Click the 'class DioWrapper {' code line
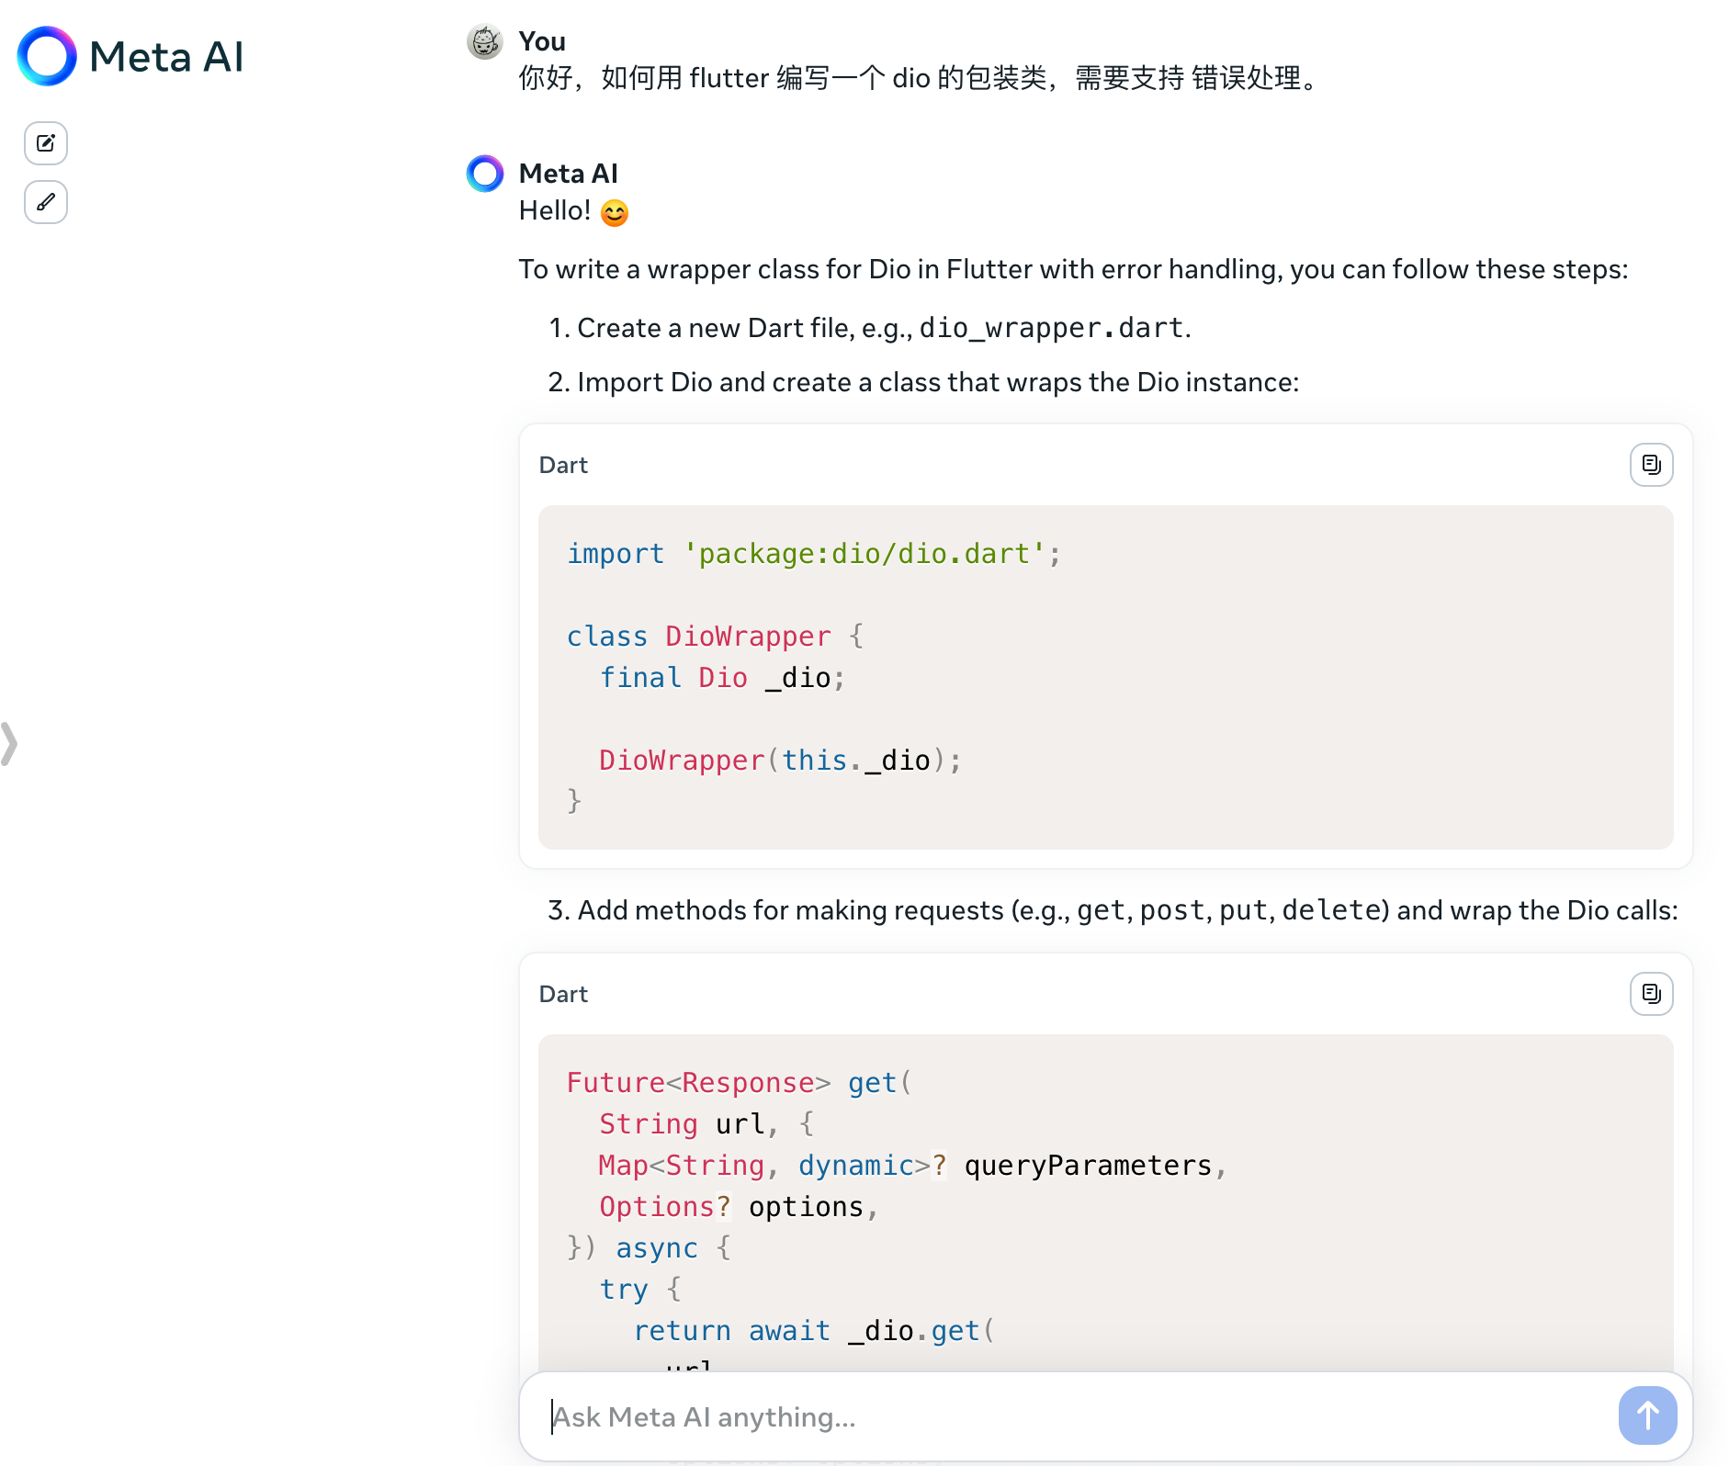This screenshot has height=1466, width=1729. (x=715, y=637)
